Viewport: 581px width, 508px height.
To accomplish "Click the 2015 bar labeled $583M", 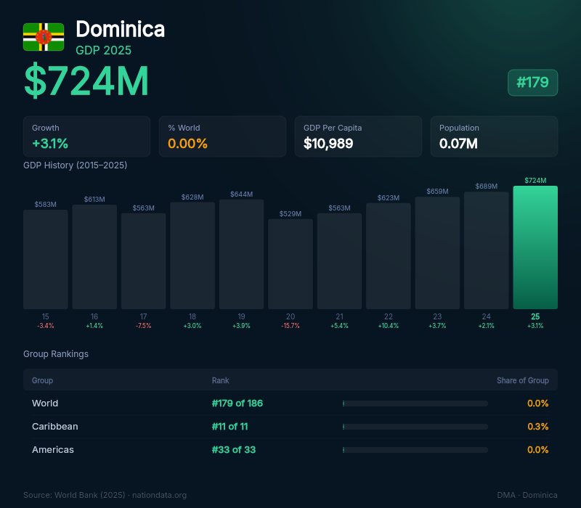I will point(46,260).
